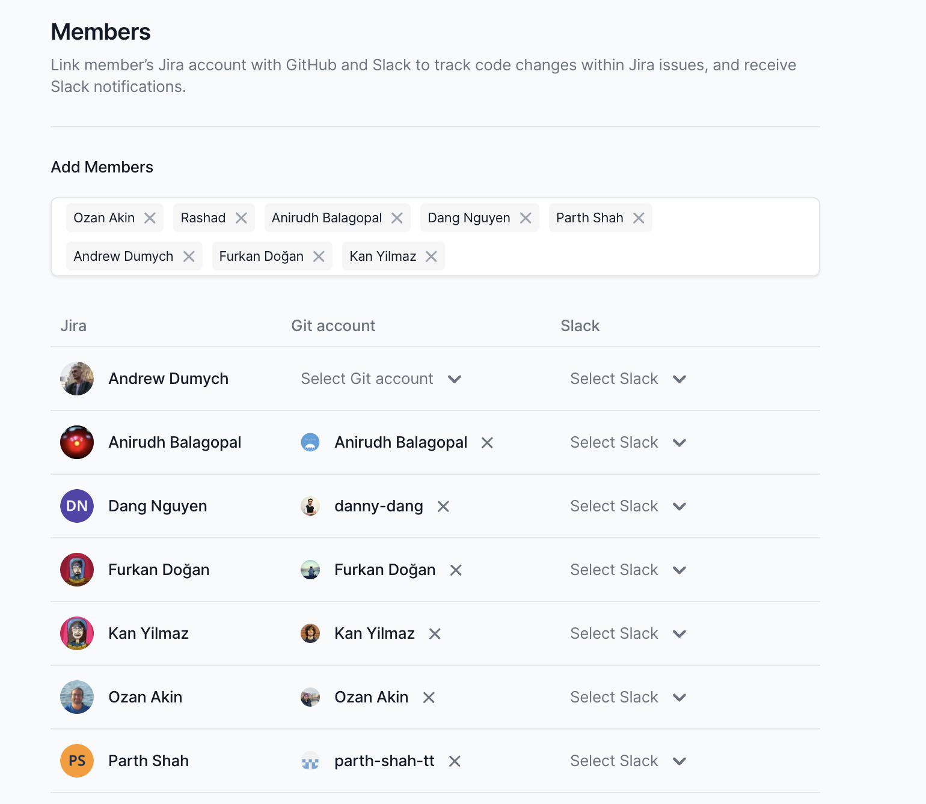Open Select Slack dropdown for Andrew Dumych
926x804 pixels.
click(628, 379)
